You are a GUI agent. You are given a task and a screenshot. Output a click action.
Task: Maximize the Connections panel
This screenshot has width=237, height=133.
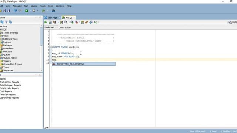pyautogui.click(x=40, y=17)
